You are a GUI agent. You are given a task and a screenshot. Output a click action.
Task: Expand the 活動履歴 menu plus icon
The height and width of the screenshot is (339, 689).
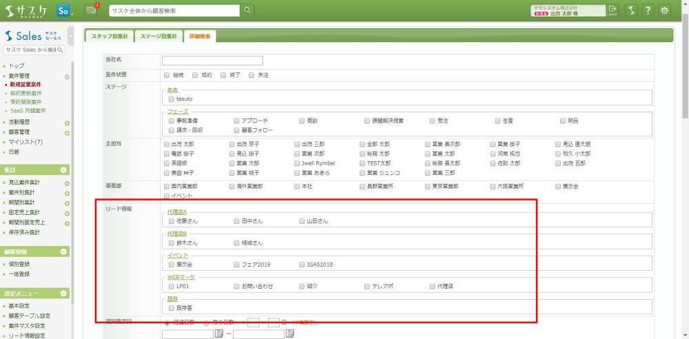pos(67,123)
